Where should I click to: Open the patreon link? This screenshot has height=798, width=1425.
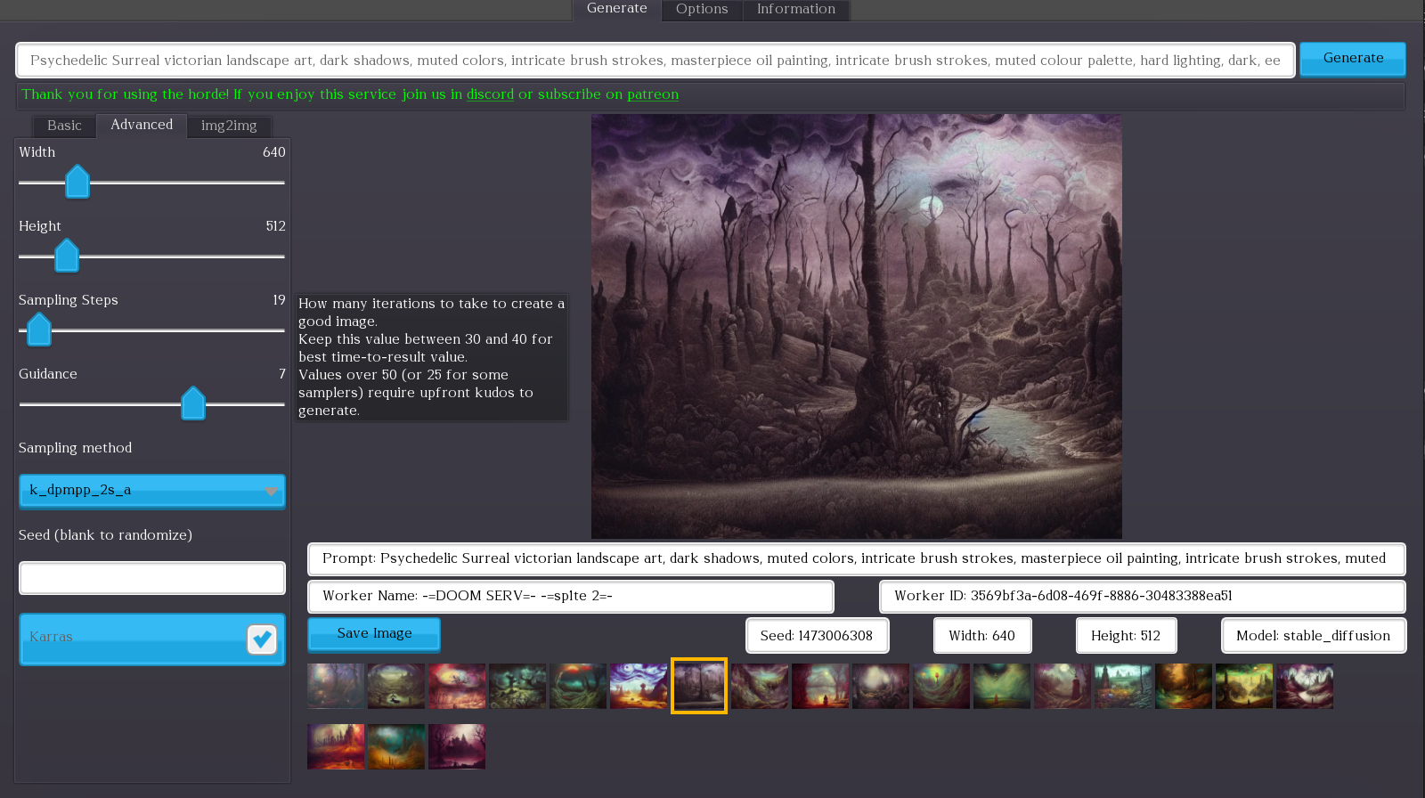coord(653,94)
